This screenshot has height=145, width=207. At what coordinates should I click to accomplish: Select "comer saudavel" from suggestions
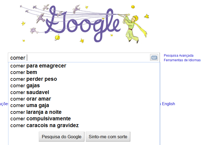(x=30, y=92)
